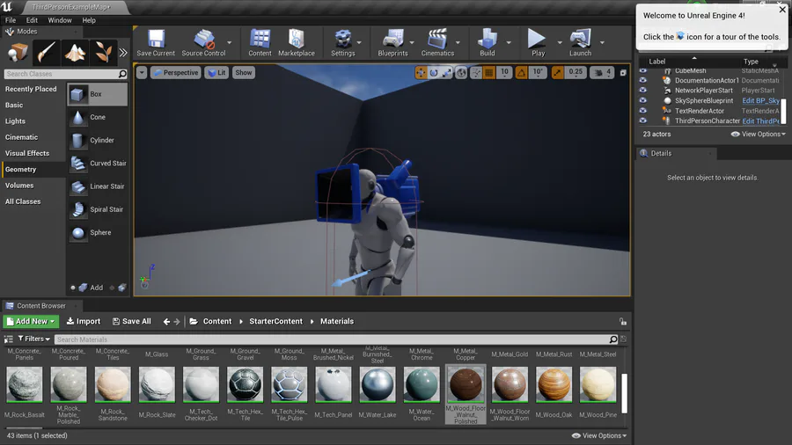Open the Window menu
The height and width of the screenshot is (445, 792).
pyautogui.click(x=60, y=20)
